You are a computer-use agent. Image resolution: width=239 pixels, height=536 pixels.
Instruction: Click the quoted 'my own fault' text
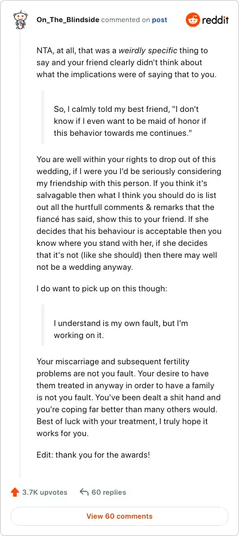pos(121,330)
